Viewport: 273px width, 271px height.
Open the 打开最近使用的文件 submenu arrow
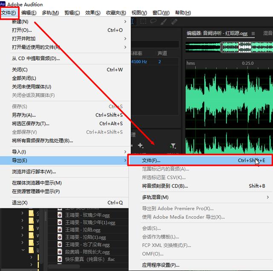(x=125, y=47)
